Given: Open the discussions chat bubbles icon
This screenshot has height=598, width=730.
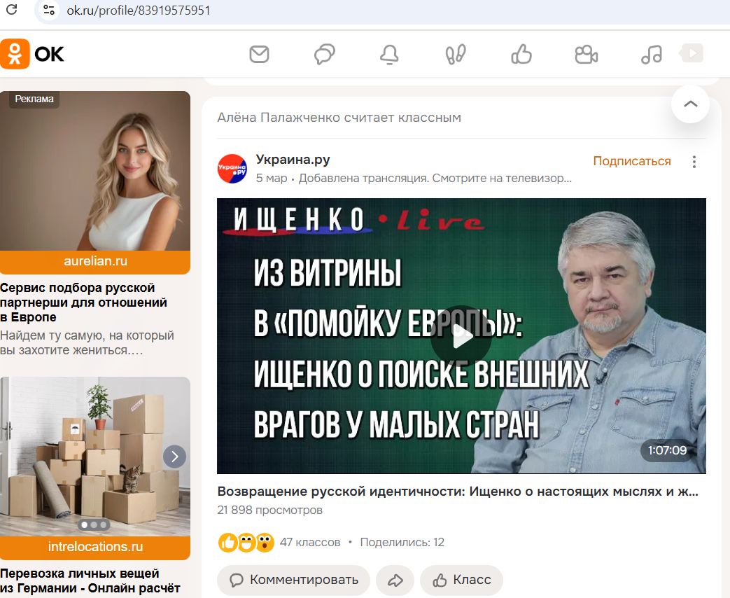Looking at the screenshot, I should [x=325, y=54].
